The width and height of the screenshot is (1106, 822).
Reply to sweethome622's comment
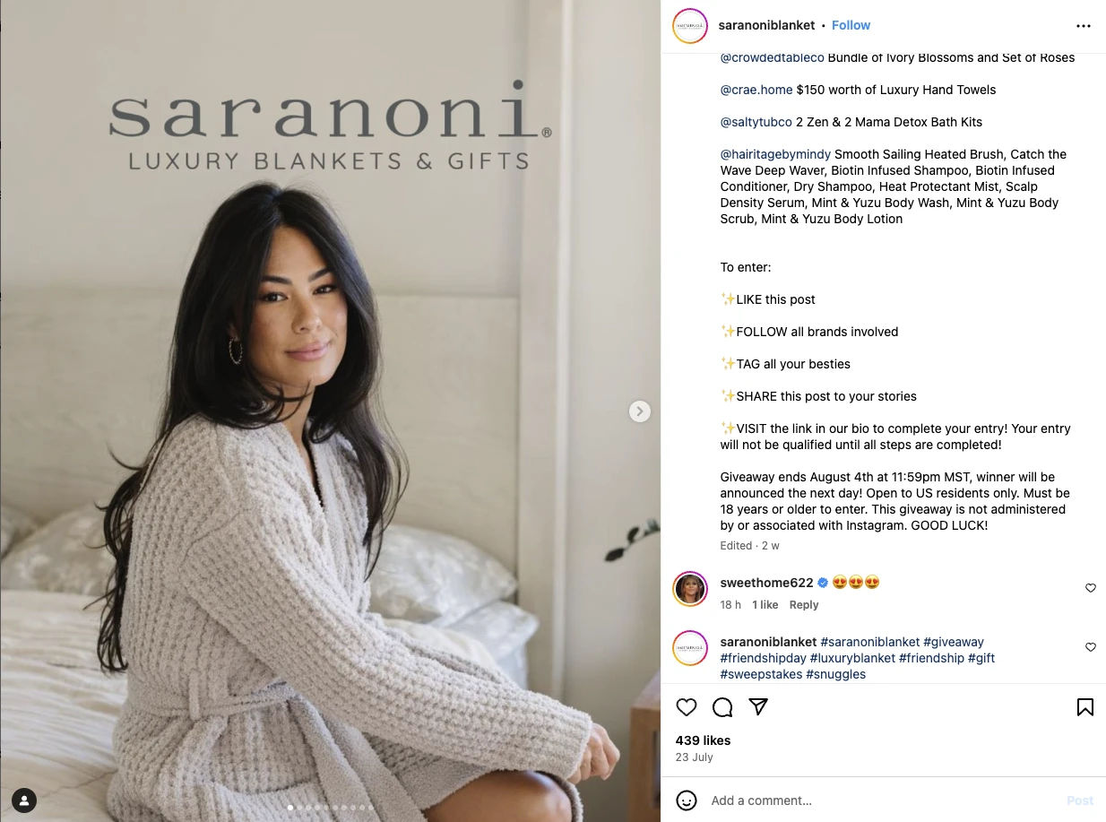point(804,605)
